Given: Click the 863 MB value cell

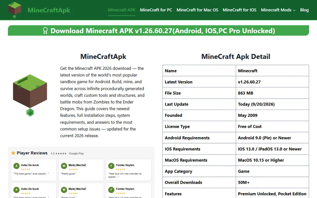Looking at the screenshot, I should (272, 93).
